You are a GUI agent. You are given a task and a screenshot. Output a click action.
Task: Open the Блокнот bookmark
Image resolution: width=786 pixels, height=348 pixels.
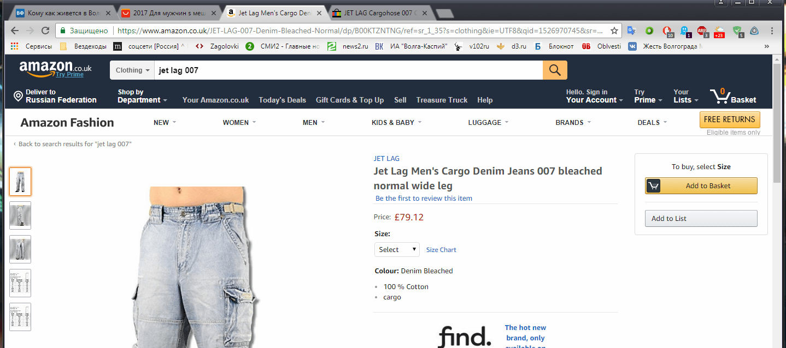(x=554, y=46)
